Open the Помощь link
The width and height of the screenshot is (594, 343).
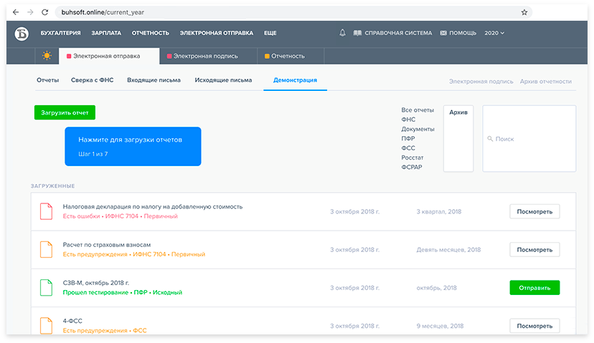pos(458,33)
